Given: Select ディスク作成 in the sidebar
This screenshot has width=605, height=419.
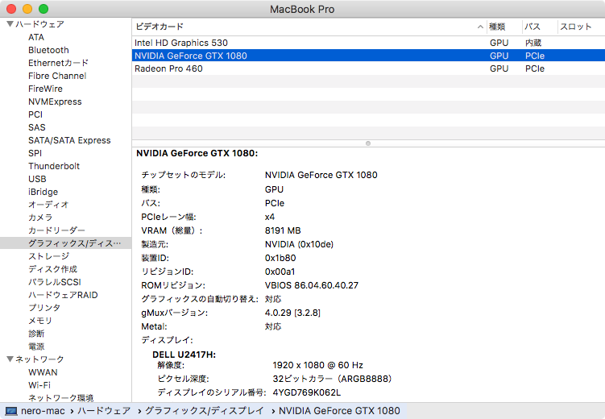Looking at the screenshot, I should (x=52, y=269).
